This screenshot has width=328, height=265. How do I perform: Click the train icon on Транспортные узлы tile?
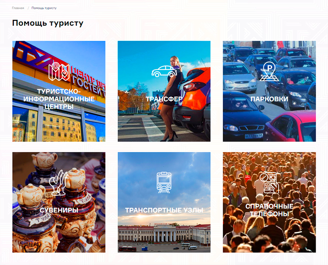(164, 183)
